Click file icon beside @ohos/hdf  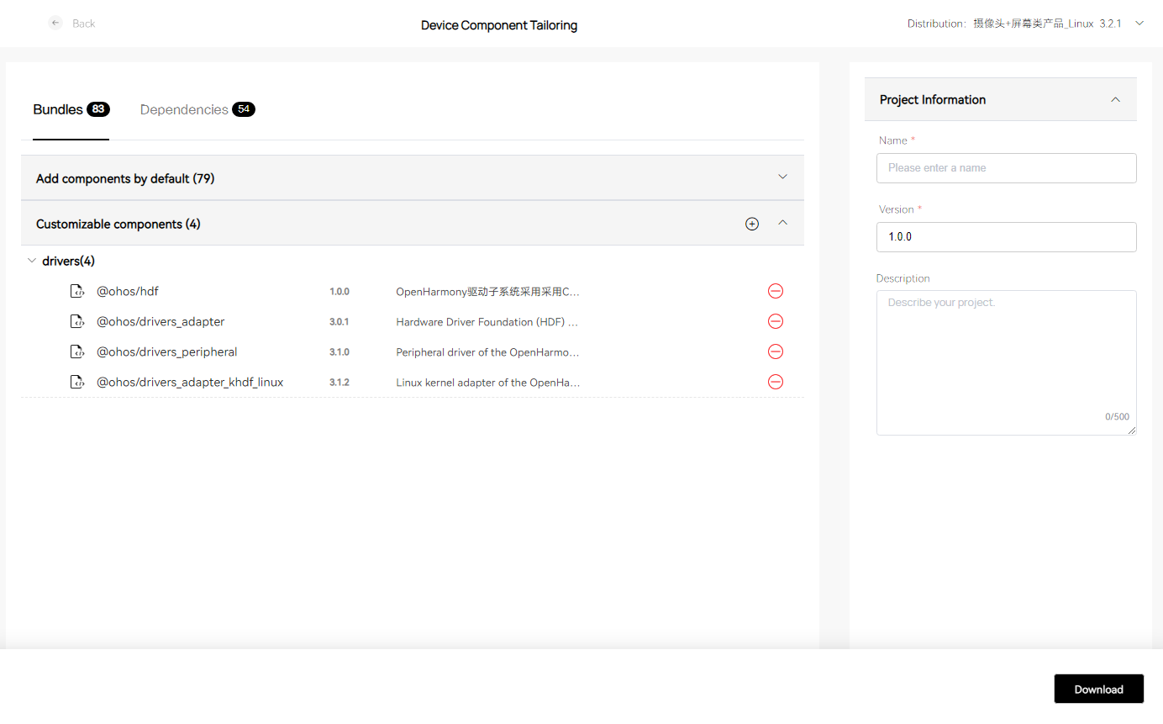click(76, 292)
